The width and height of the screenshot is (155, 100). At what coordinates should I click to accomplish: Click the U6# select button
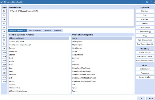[4, 73]
